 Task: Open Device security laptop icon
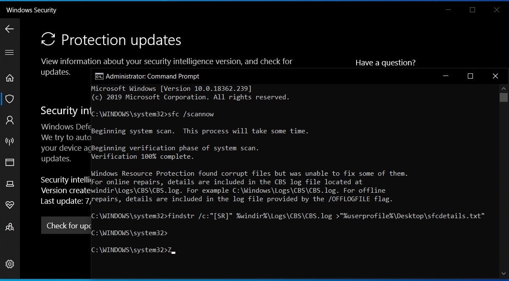(10, 184)
